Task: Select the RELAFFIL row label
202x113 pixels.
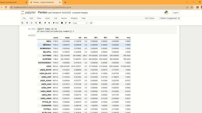Action: tap(47, 52)
